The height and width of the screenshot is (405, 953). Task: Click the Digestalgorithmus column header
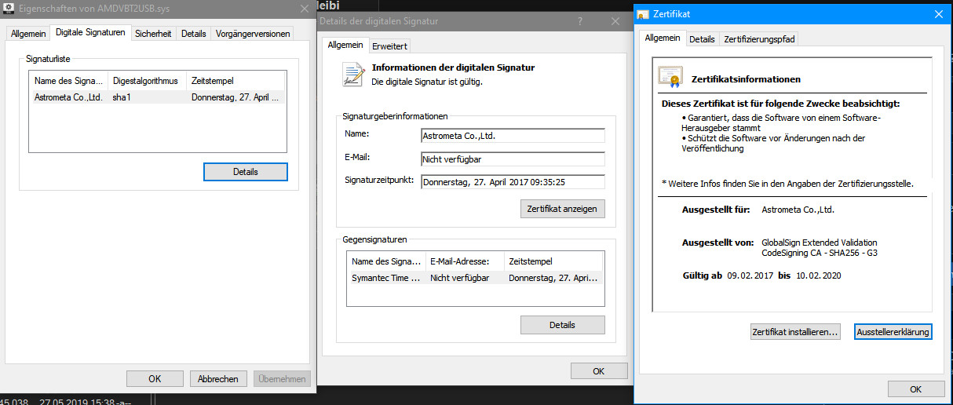point(147,81)
